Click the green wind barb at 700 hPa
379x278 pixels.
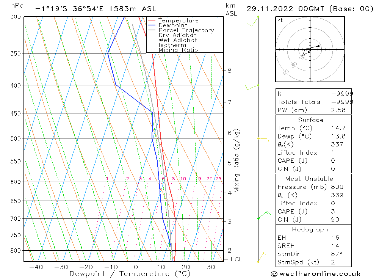click(265, 215)
